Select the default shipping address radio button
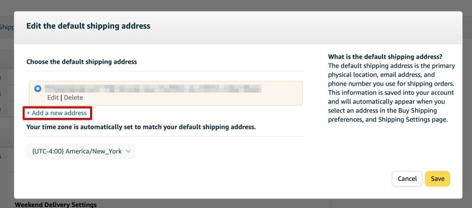472x208 pixels. click(38, 89)
